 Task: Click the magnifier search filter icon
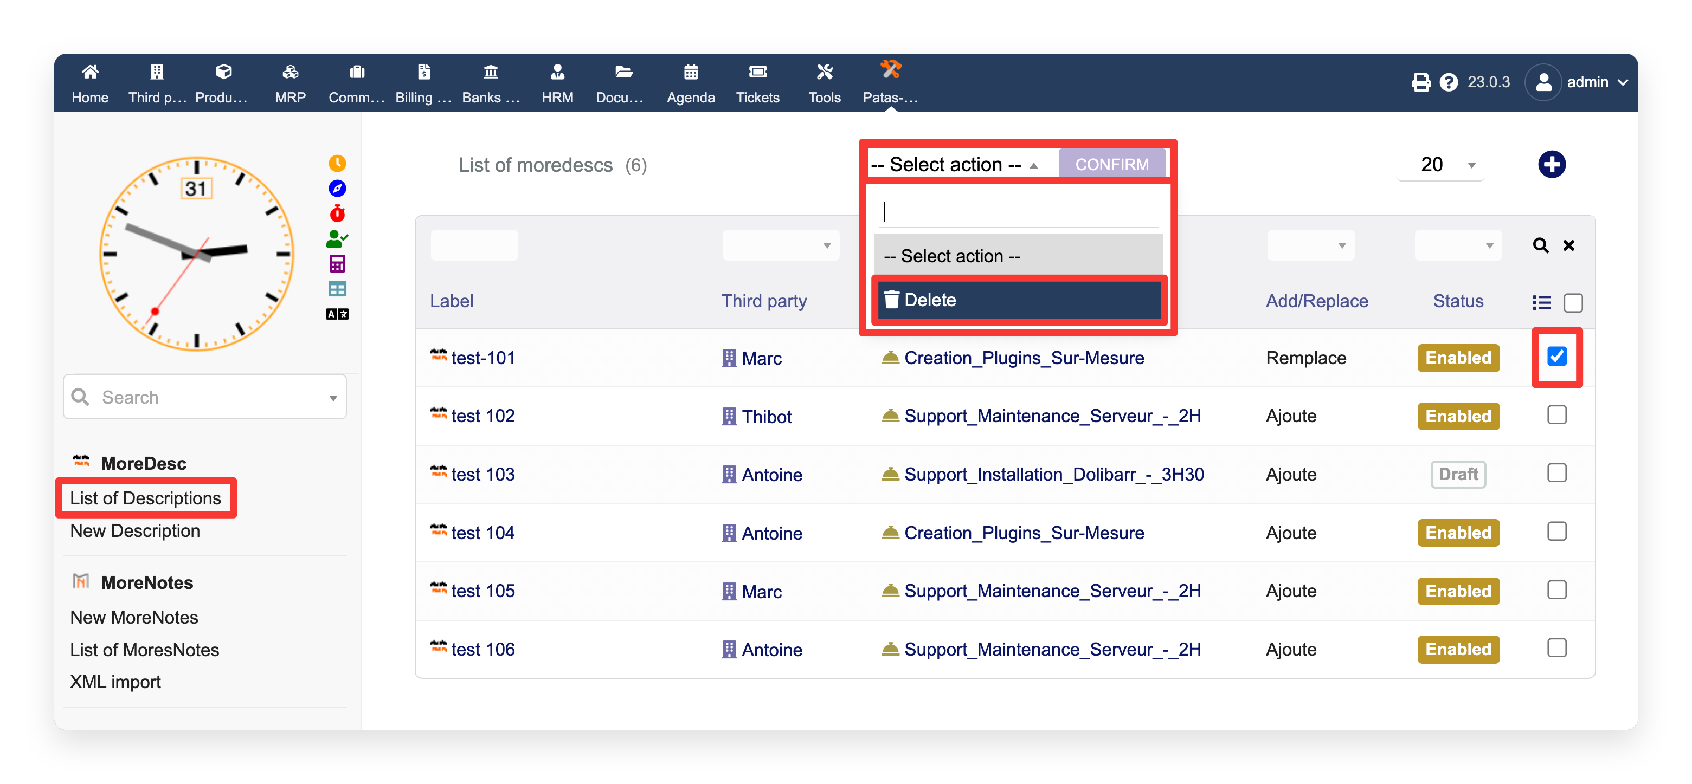coord(1540,245)
